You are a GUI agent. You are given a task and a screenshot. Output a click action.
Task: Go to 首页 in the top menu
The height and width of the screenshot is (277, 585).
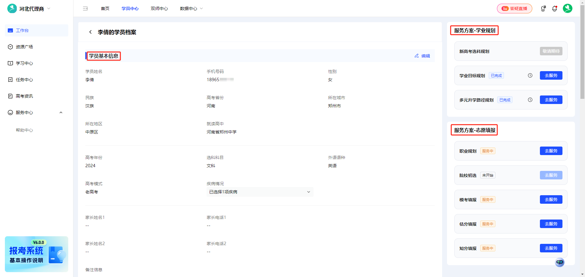tap(105, 8)
